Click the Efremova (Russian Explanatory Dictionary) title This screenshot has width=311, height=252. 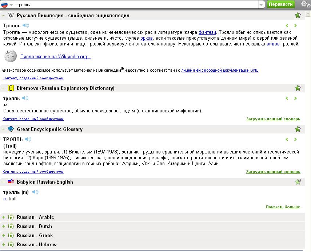[65, 88]
